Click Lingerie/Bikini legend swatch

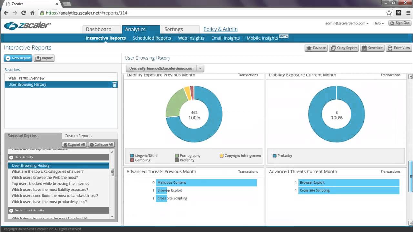[x=132, y=156]
